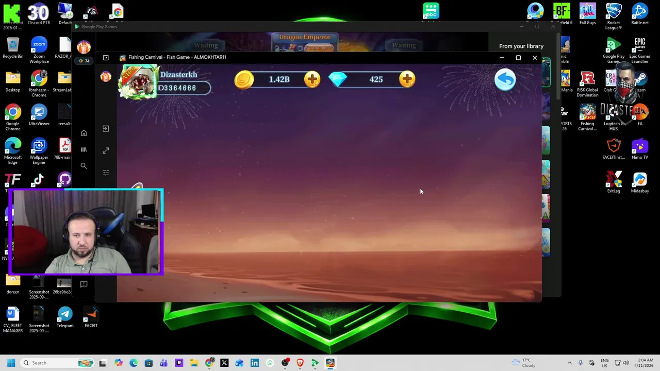
Task: Select the CV_FLEET MANAGER Word document
Action: point(13,319)
